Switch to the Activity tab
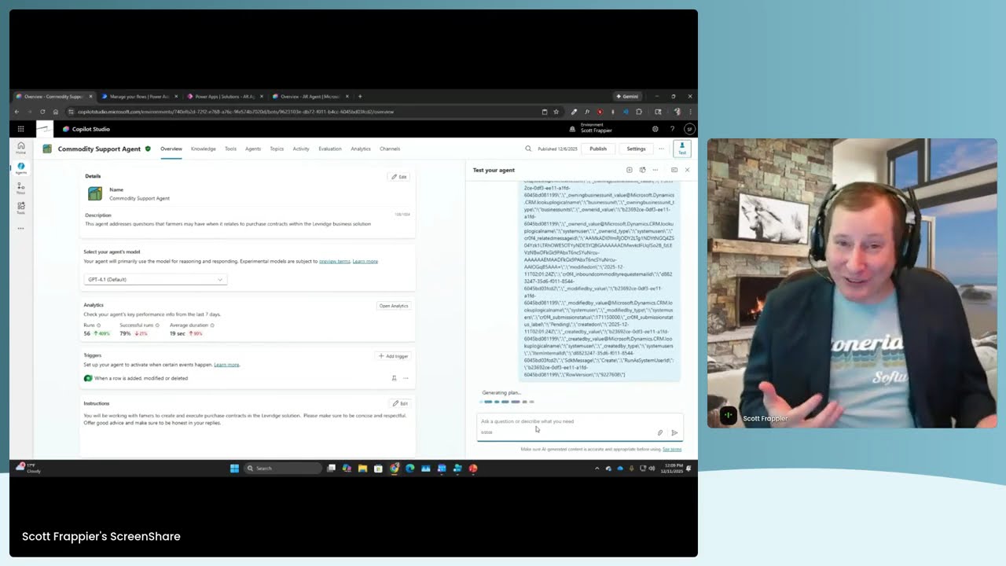 [x=301, y=149]
